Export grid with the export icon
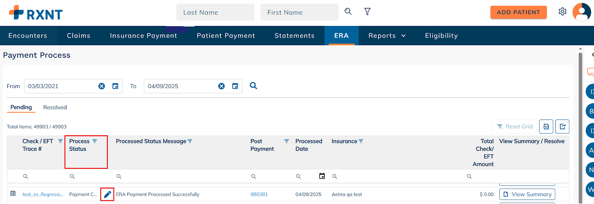Screen dimensions: 594x204 tap(562, 126)
